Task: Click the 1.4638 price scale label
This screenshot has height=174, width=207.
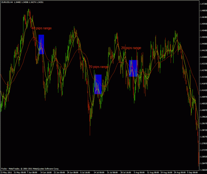Action: [x=204, y=17]
